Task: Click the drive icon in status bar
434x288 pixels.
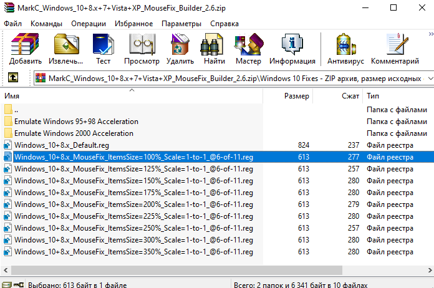Action: (x=7, y=285)
